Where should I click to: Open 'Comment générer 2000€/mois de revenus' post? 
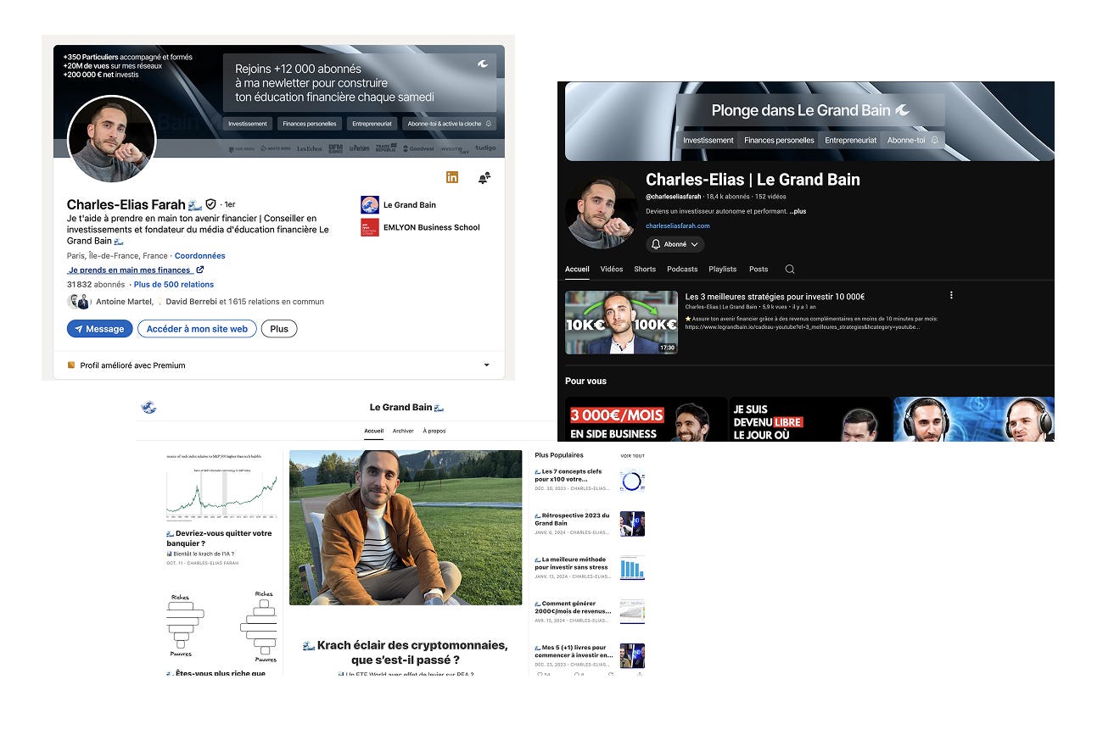573,607
